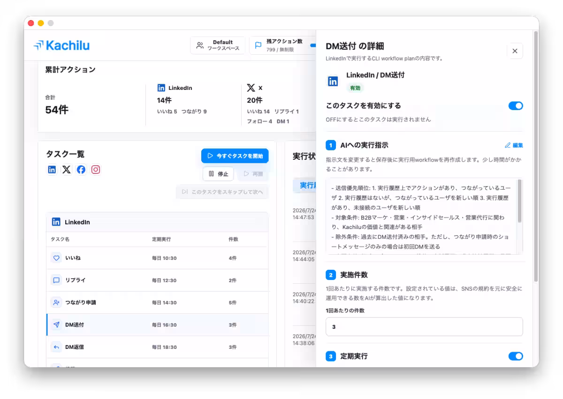Click the 14:38:06 execution log timestamp

(303, 343)
